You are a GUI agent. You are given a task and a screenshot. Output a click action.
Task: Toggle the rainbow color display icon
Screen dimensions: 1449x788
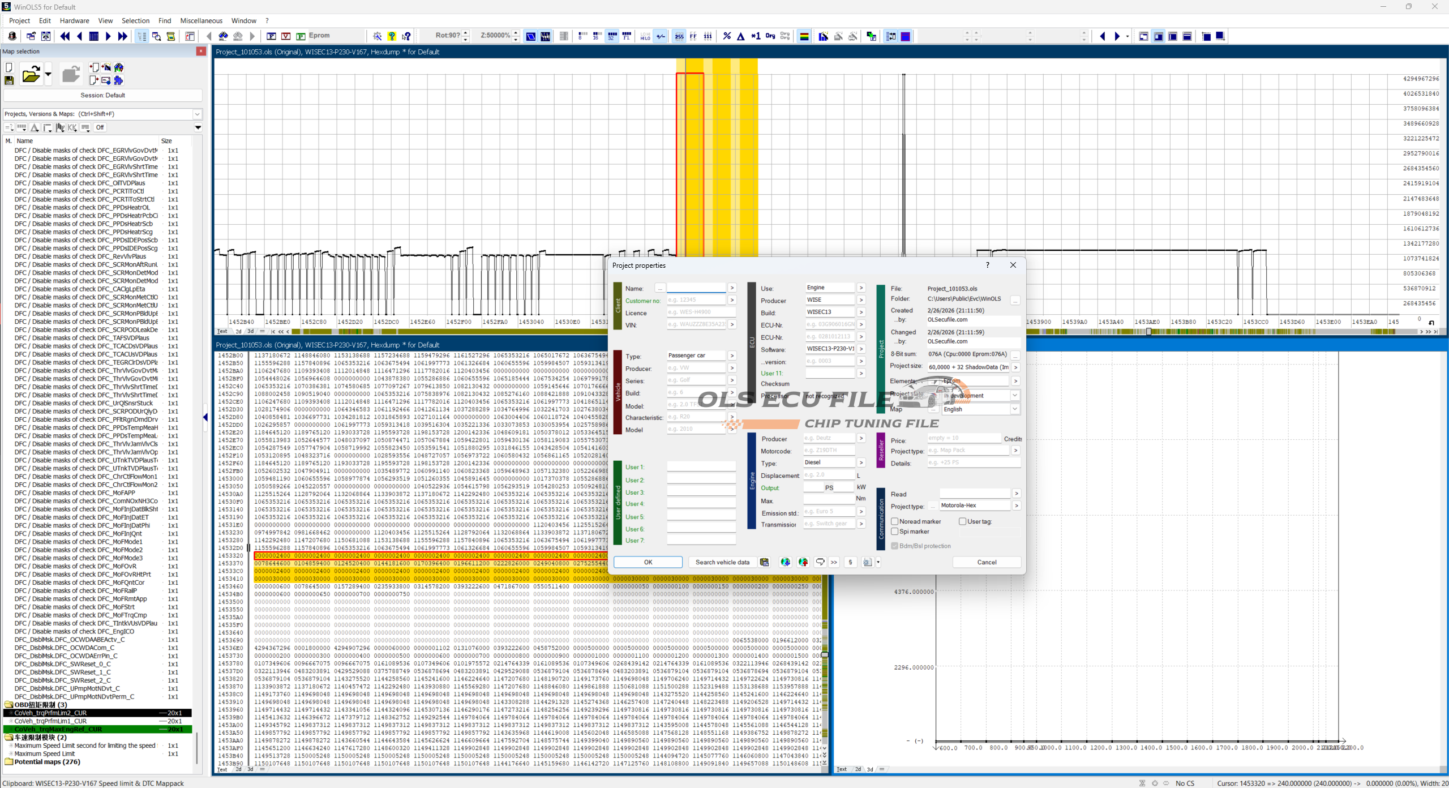[804, 36]
